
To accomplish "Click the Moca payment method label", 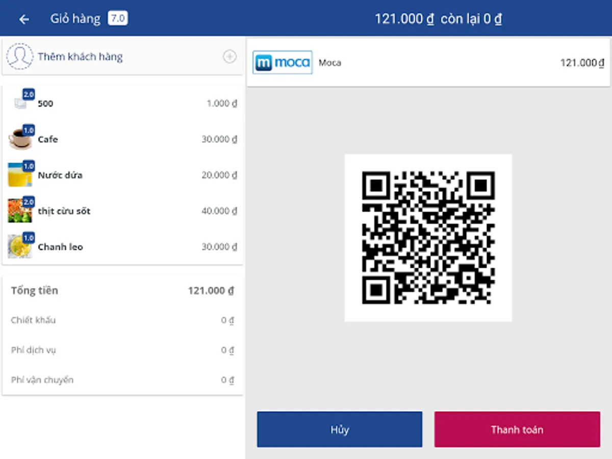I will 330,63.
